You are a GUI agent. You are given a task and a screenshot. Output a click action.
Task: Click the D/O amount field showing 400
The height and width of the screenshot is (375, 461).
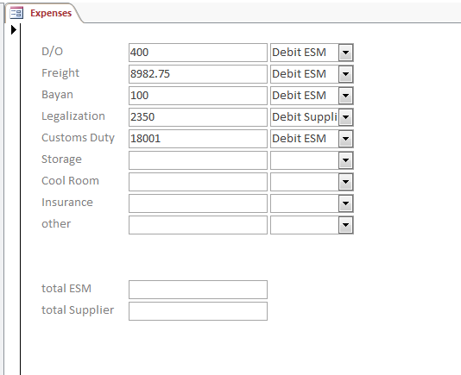(x=198, y=53)
